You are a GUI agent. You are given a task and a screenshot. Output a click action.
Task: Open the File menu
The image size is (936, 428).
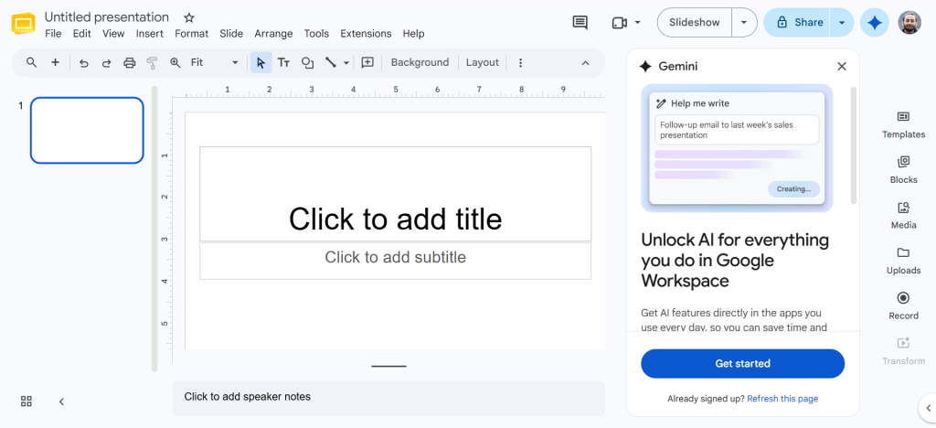click(53, 34)
